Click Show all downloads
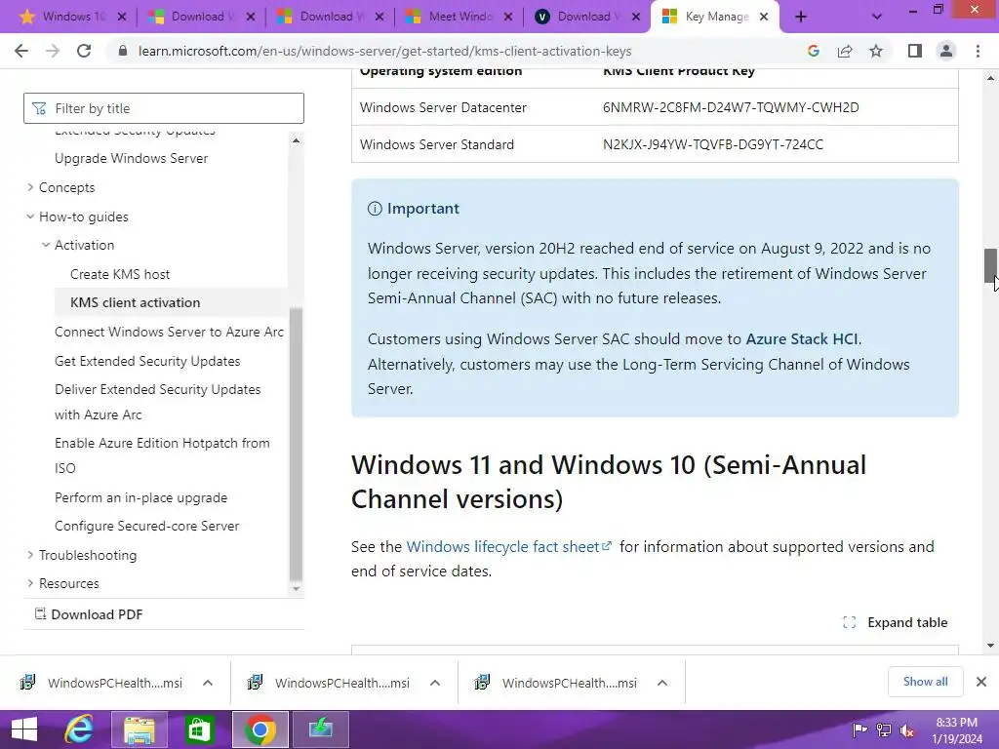999x749 pixels. coord(925,682)
